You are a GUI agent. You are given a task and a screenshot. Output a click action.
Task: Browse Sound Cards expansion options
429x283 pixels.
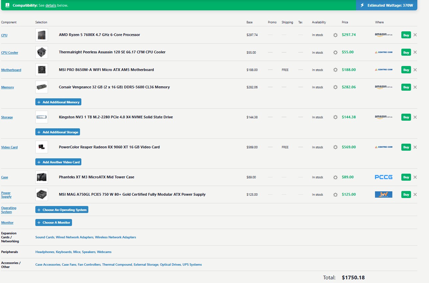45,237
